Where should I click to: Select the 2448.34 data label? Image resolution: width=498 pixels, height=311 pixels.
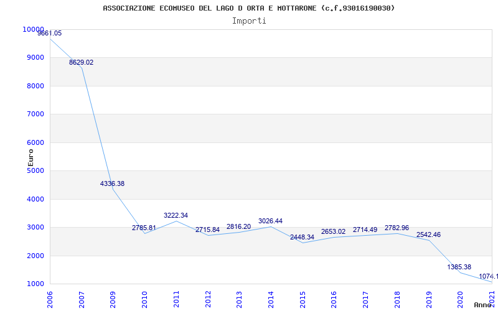tap(302, 238)
